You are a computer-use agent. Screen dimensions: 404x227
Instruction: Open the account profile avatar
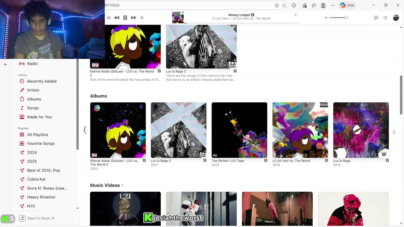(396, 18)
